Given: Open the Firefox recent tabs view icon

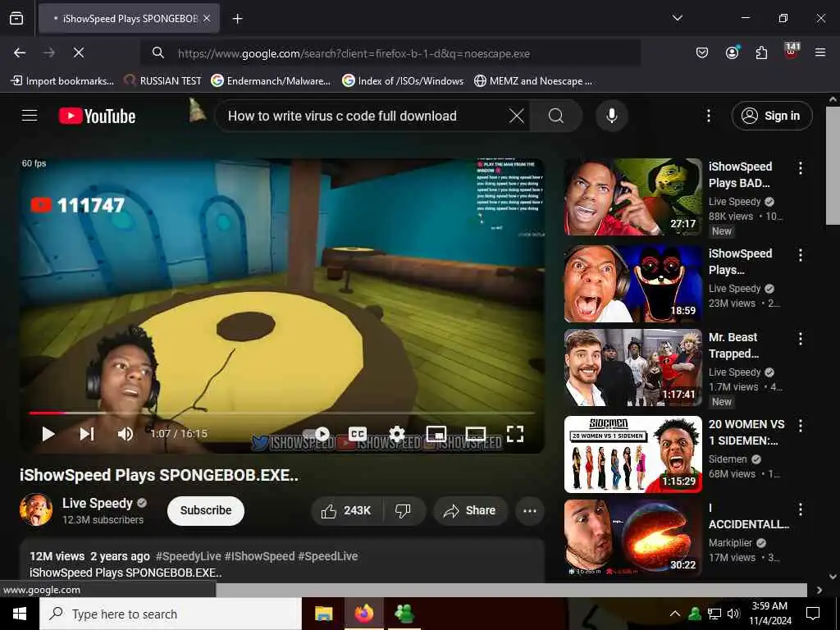Looking at the screenshot, I should tap(16, 18).
